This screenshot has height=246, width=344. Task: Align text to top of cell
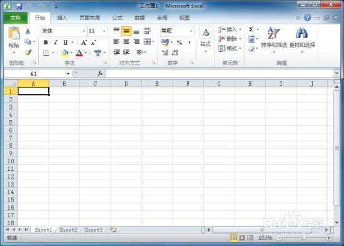point(116,31)
